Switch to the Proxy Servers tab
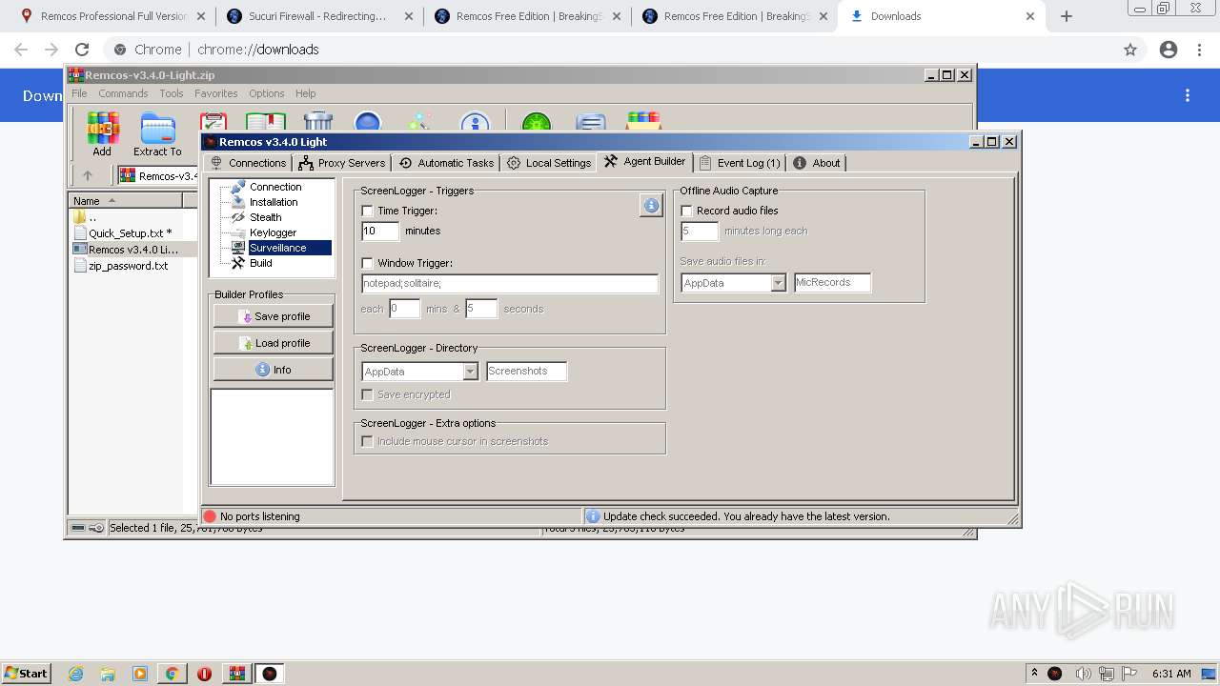This screenshot has width=1220, height=686. [x=342, y=163]
